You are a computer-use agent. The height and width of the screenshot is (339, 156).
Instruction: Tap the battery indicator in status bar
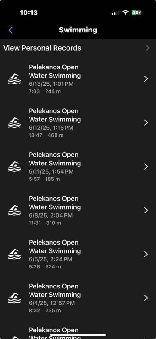click(137, 13)
